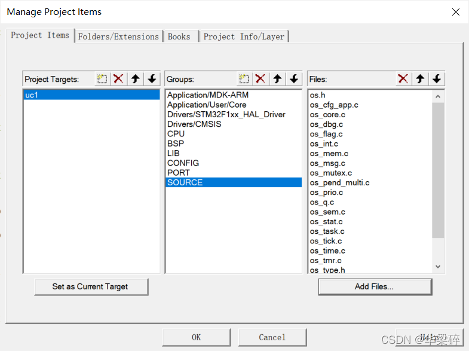Select the os_time.c file
469x351 pixels.
tap(370, 251)
